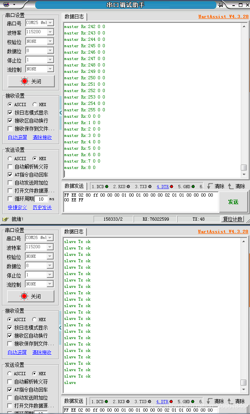Select the data log tab in top window
The image size is (250, 414).
coord(74,17)
